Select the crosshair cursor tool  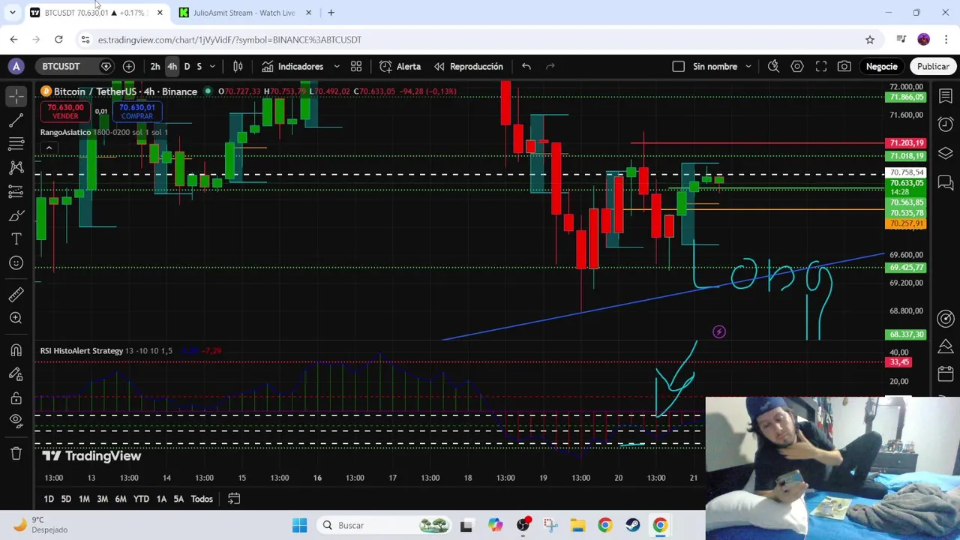pyautogui.click(x=16, y=96)
